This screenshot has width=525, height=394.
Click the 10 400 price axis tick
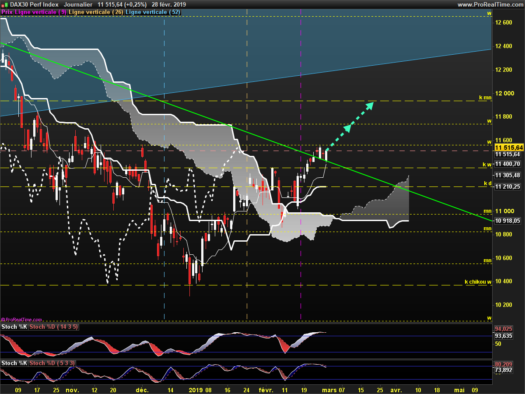point(504,281)
